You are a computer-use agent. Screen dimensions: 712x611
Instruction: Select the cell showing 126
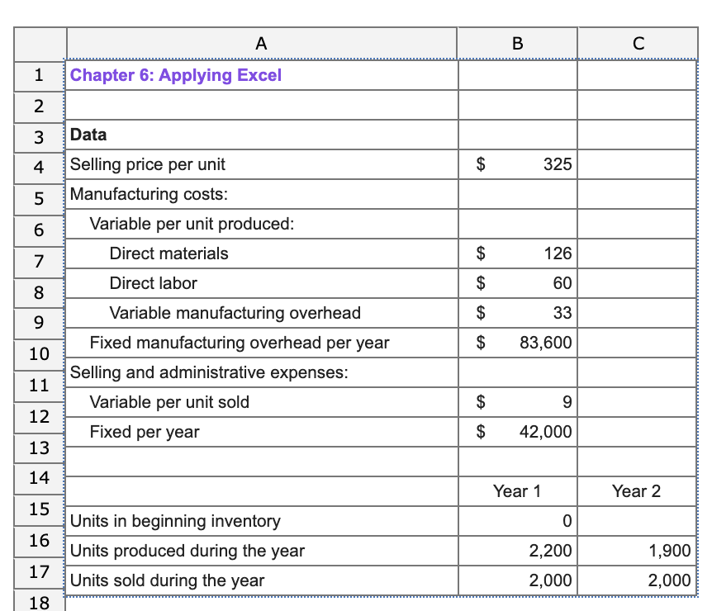(x=516, y=253)
